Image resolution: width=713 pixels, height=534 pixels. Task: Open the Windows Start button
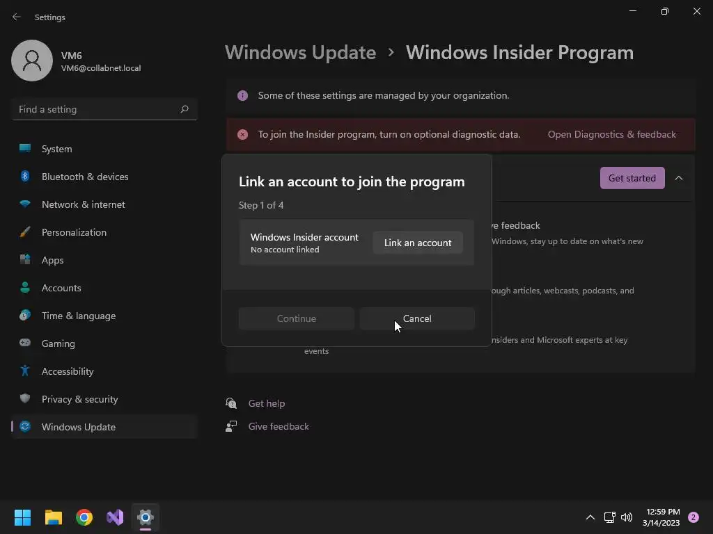[x=22, y=517]
